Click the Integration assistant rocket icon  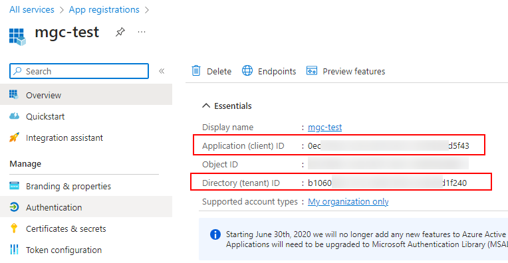[14, 137]
